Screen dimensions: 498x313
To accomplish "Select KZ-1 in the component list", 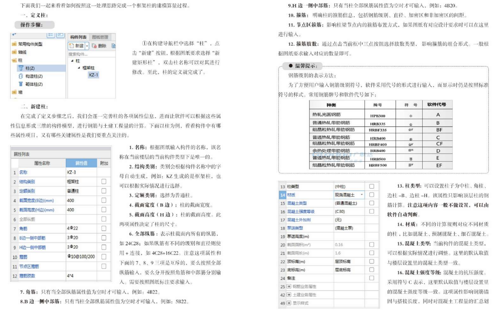I will point(94,75).
